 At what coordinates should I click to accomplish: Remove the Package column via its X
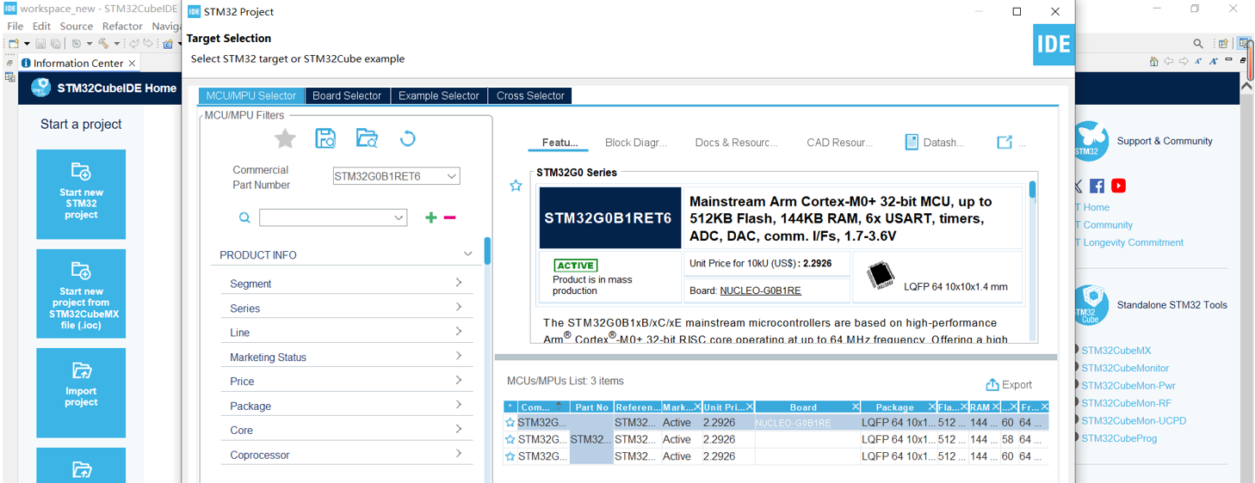coord(931,407)
